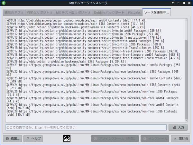This screenshot has height=145, width=193.
Task: Click the scrollbar down arrow in output pane
Action: (186, 120)
